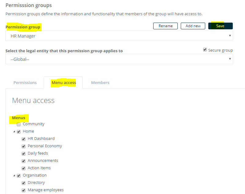Click the Rename button

click(165, 26)
